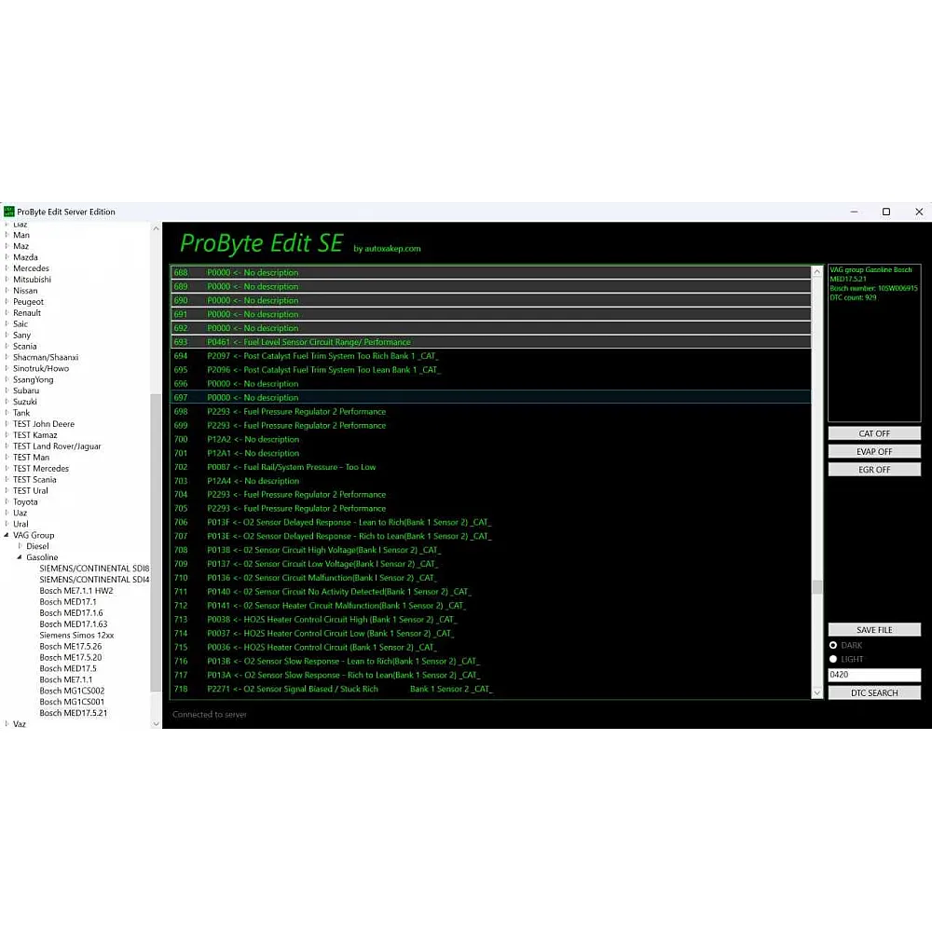Select Siemens Simos 12xx ECU entry
Viewport: 932px width, 932px height.
click(76, 636)
